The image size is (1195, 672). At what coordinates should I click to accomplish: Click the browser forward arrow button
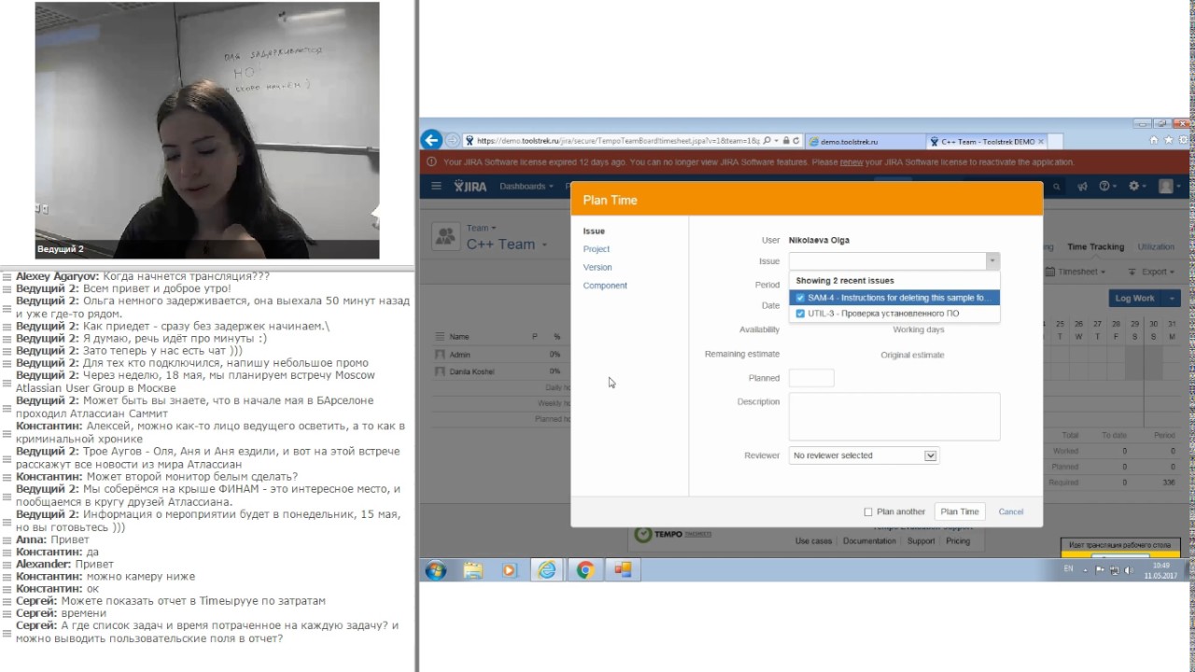coord(452,141)
